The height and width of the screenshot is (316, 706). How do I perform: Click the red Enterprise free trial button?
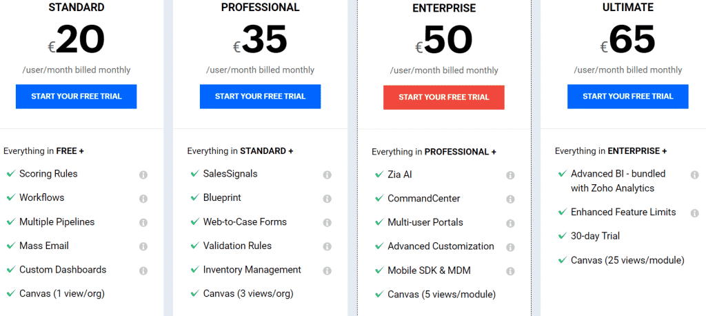point(444,97)
